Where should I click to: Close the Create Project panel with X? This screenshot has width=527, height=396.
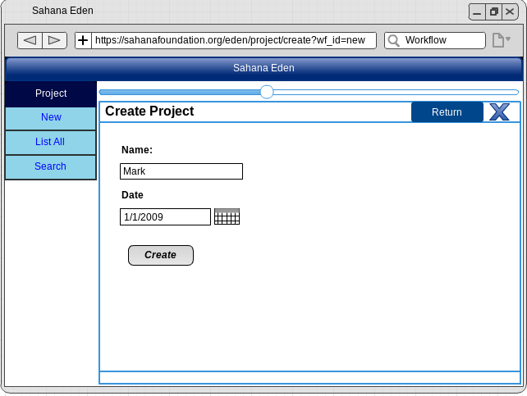[499, 112]
